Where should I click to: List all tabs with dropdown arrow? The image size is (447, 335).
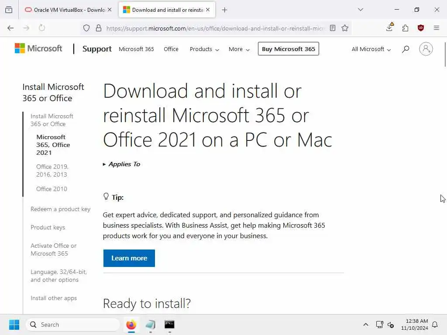pos(361,10)
